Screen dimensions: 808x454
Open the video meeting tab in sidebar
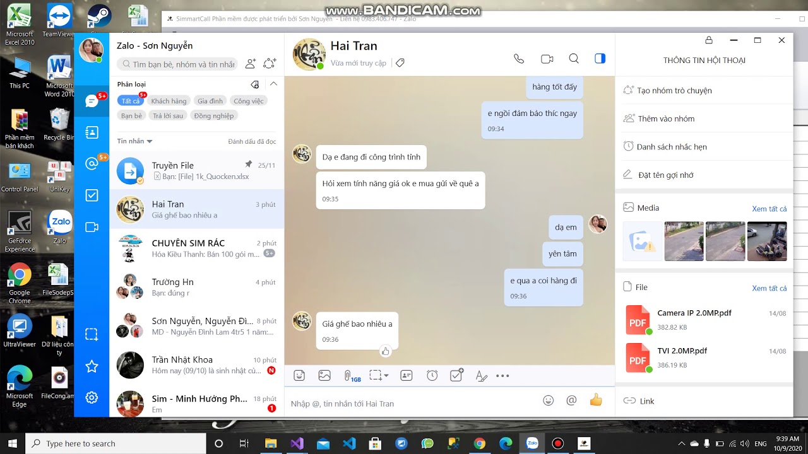pos(92,227)
